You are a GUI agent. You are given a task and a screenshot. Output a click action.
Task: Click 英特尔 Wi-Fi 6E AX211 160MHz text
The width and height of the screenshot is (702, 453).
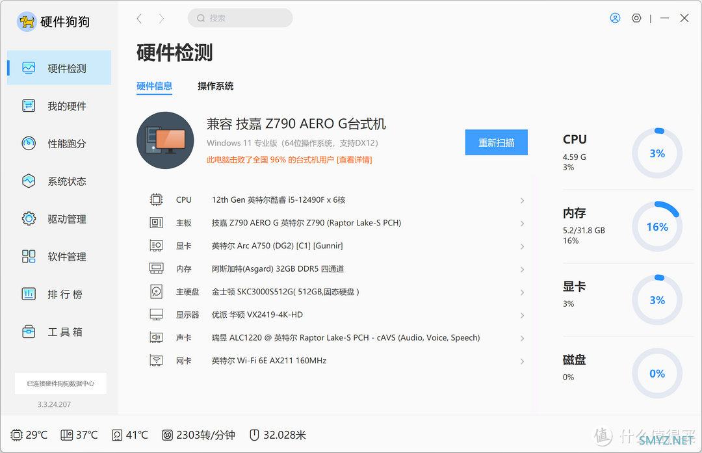point(269,360)
